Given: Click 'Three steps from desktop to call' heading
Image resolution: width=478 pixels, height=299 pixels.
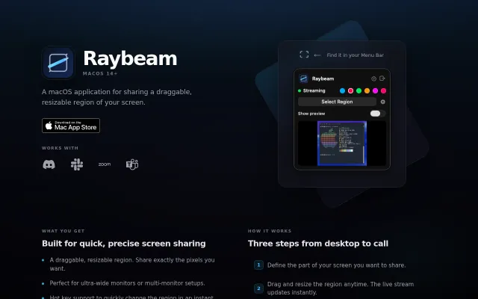Looking at the screenshot, I should [318, 244].
